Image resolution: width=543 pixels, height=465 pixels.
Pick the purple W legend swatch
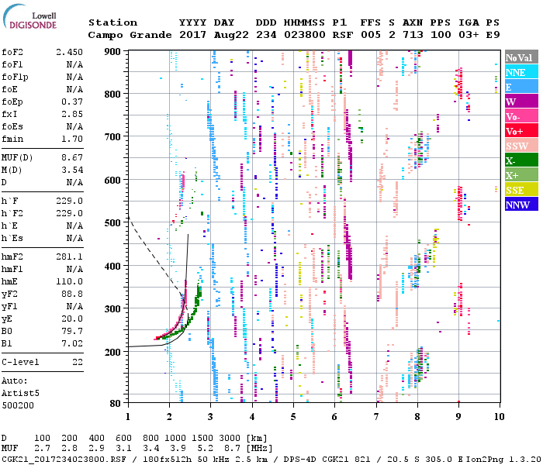[518, 102]
